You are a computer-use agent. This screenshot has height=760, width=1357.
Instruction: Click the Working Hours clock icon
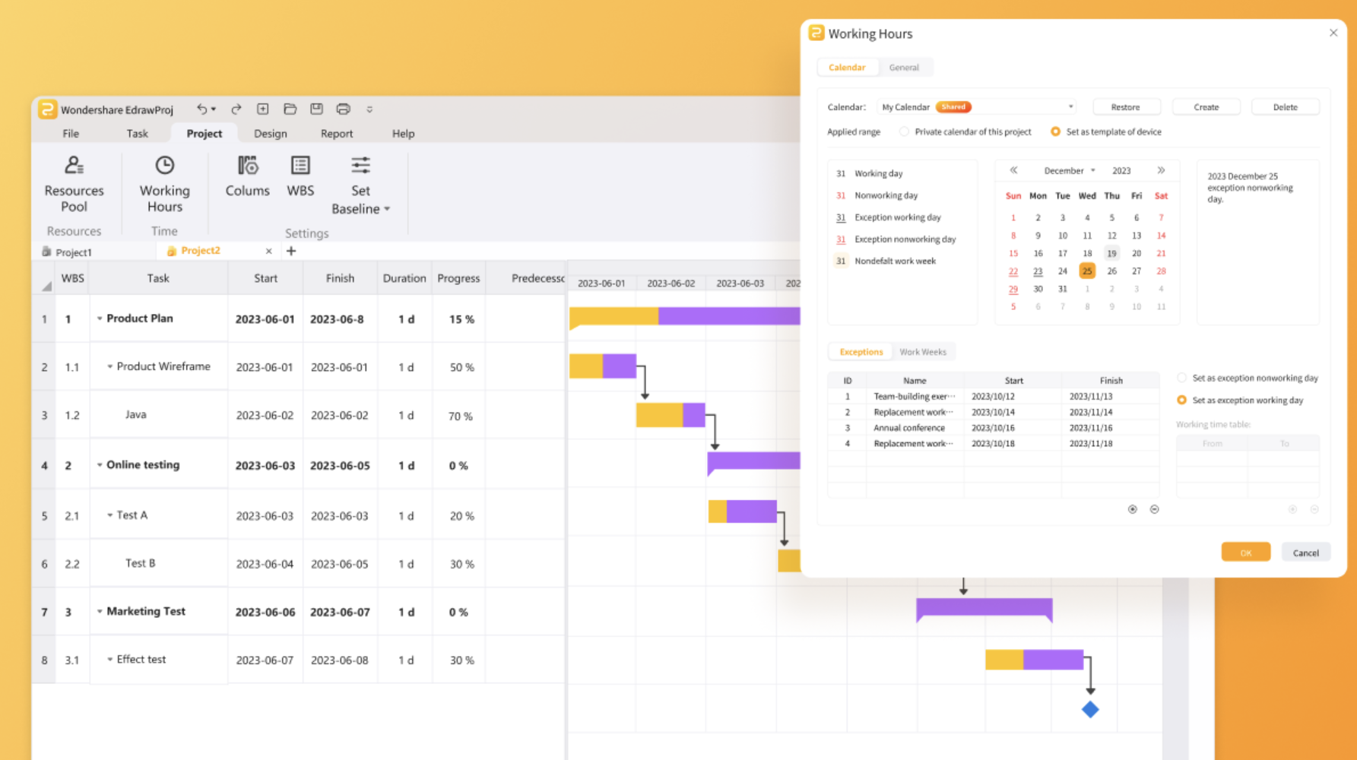(x=164, y=166)
